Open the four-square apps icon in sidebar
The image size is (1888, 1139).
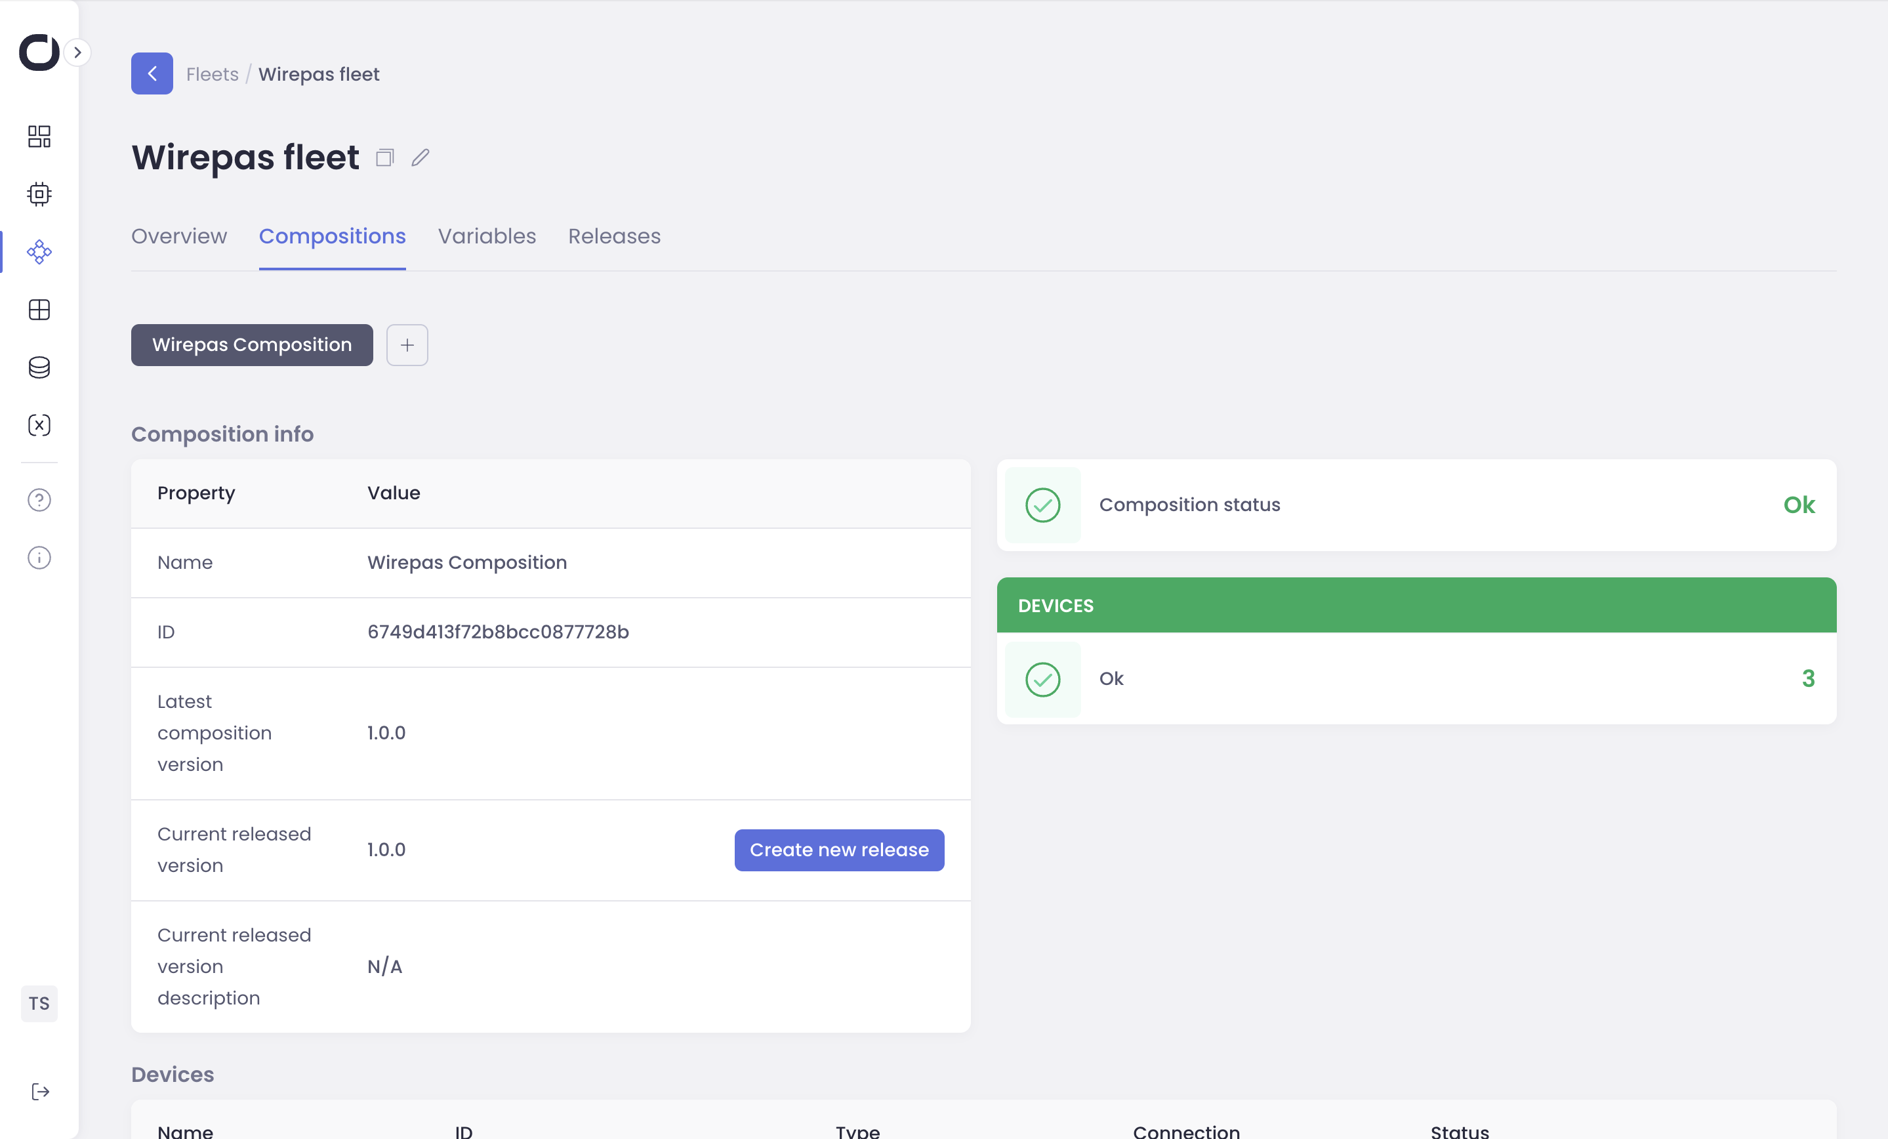click(39, 310)
